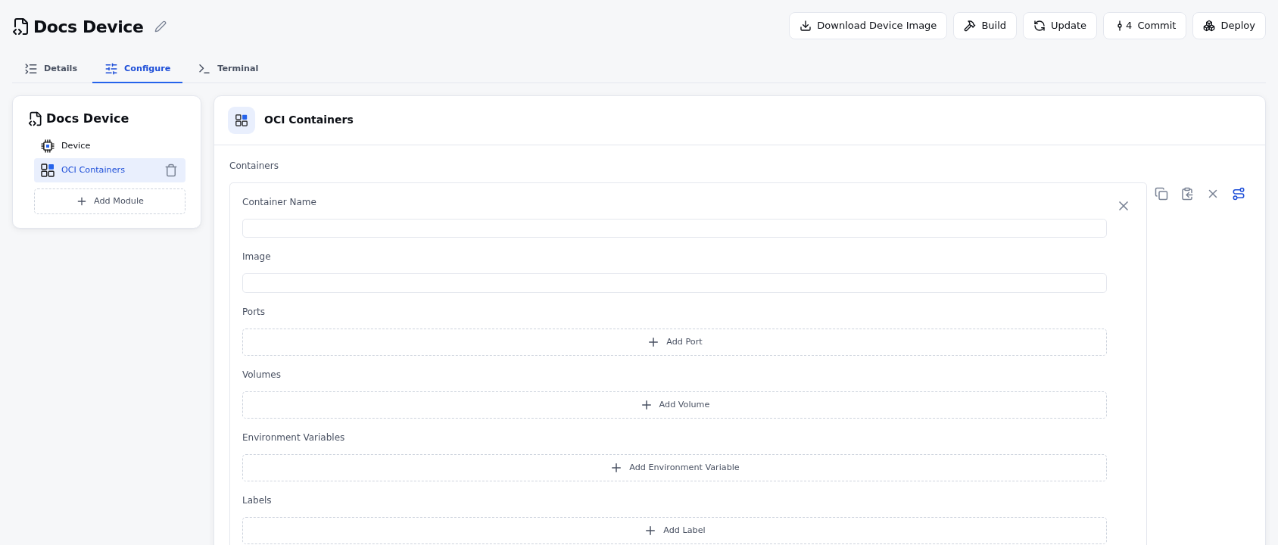Click Add Port
This screenshot has height=545, width=1278.
[675, 342]
